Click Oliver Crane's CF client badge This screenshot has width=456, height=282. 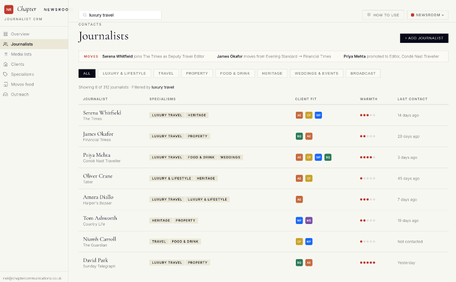coord(309,179)
